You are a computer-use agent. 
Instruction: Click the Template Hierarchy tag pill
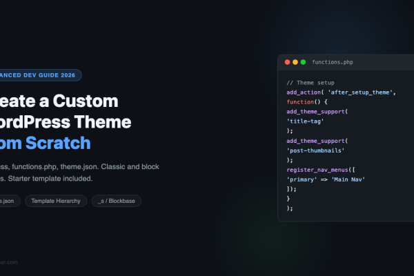pyautogui.click(x=56, y=201)
